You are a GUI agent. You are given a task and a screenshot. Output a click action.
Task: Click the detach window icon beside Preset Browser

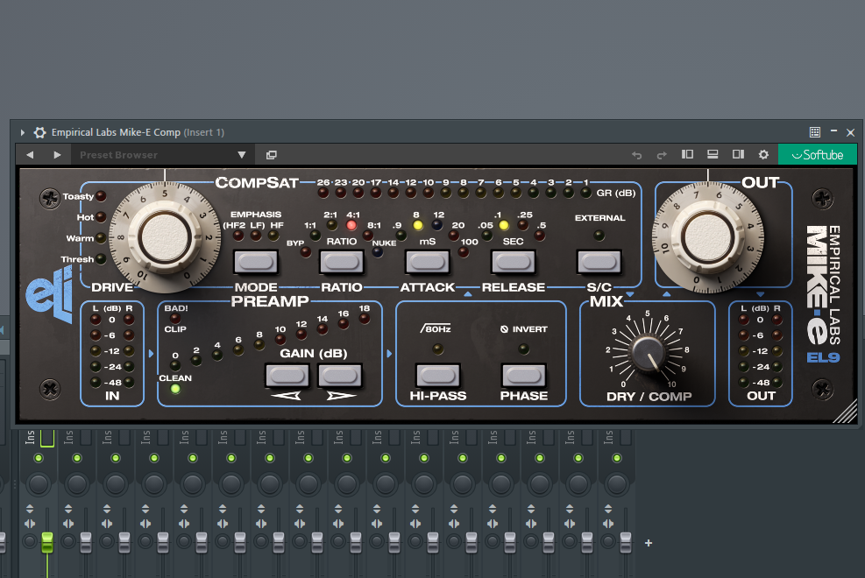coord(271,154)
